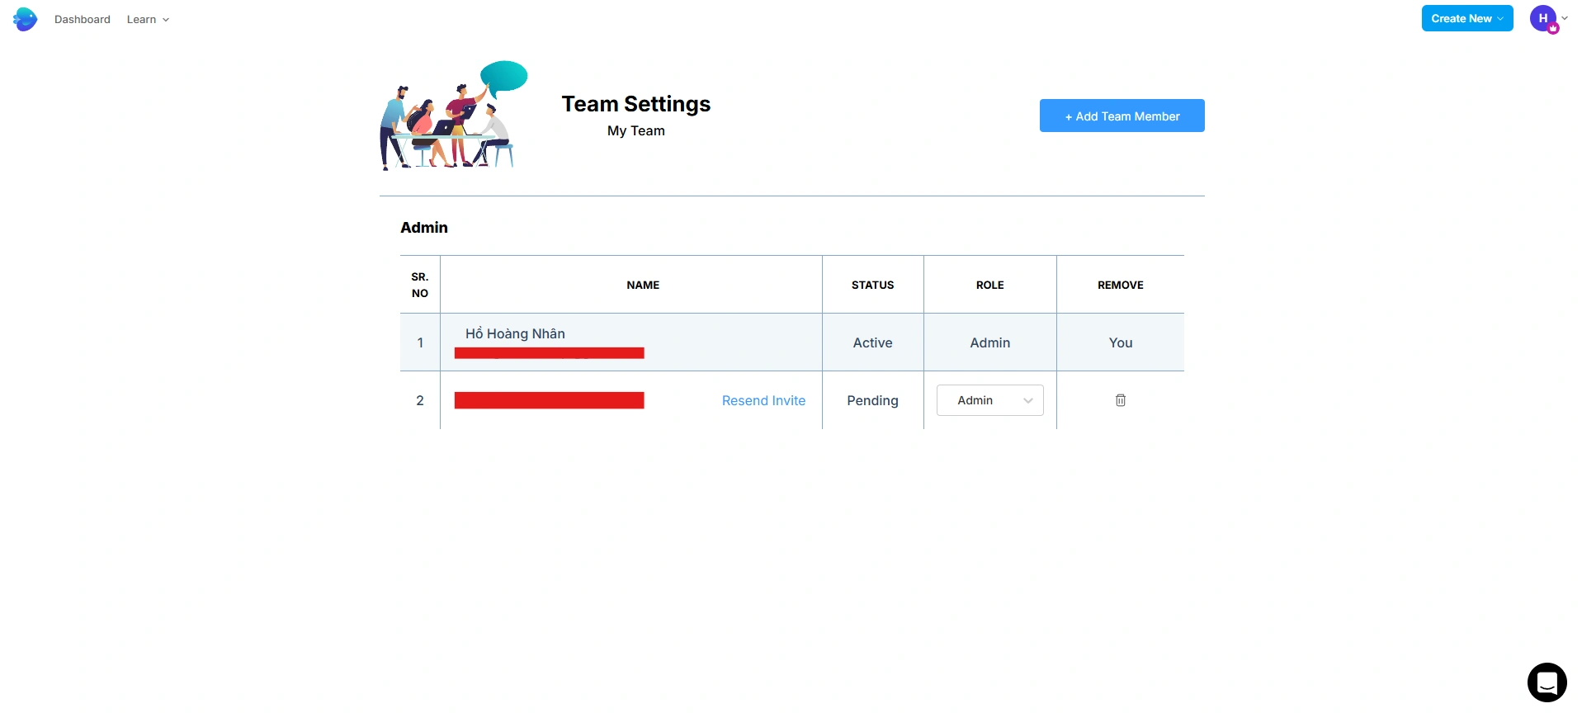Click the SR. NO column header
The height and width of the screenshot is (713, 1582).
(x=420, y=285)
